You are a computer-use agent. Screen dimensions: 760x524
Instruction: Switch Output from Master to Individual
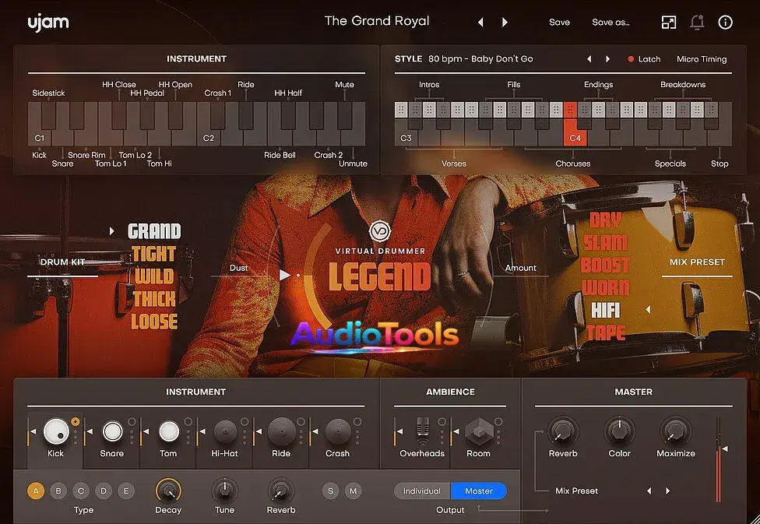tap(421, 491)
